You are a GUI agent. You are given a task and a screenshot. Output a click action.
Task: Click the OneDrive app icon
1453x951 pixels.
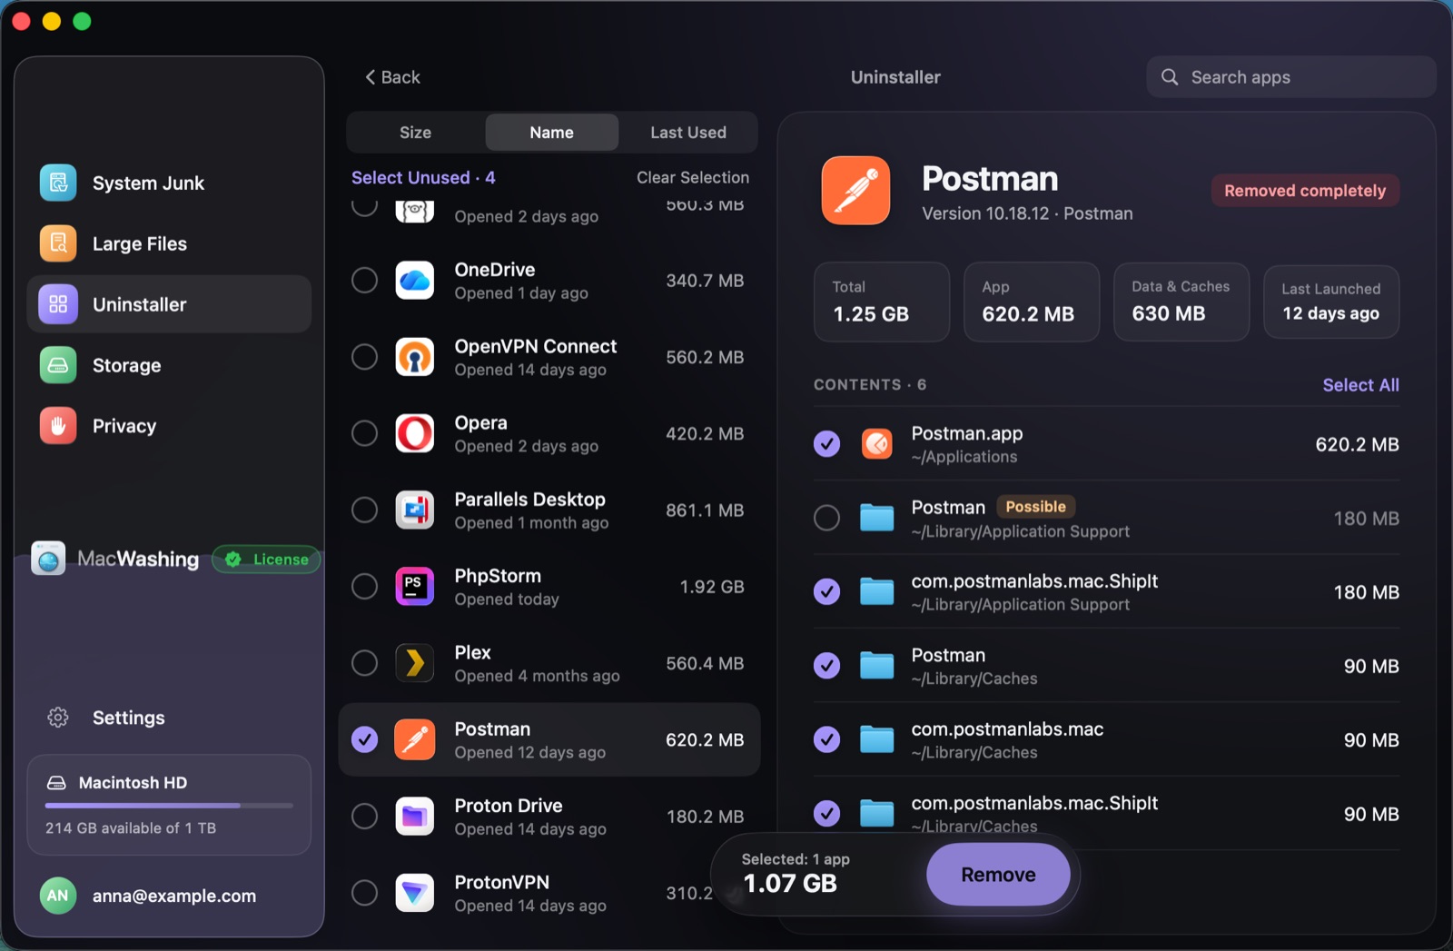[x=415, y=281]
